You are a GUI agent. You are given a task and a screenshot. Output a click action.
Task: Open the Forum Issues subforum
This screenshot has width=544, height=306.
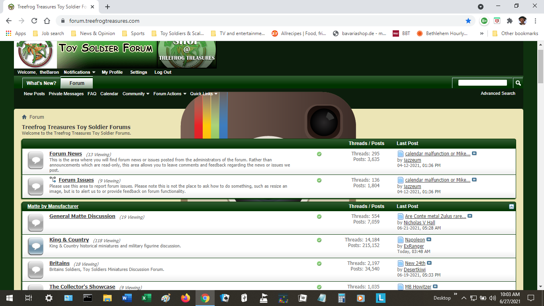[x=76, y=180]
